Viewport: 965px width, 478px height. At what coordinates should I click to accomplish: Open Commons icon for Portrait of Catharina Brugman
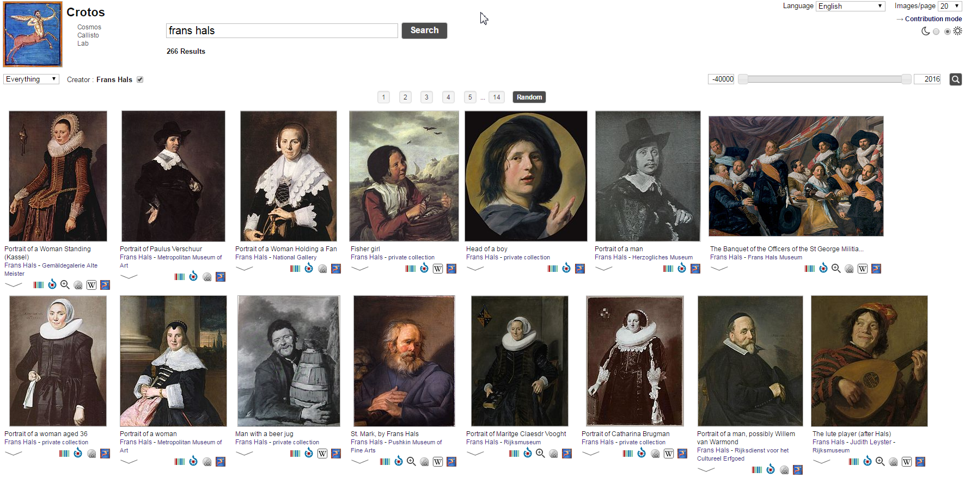642,453
